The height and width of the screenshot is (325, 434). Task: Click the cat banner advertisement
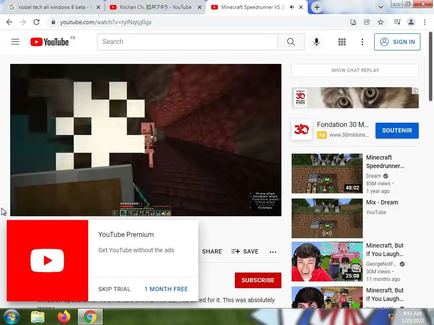tap(355, 98)
